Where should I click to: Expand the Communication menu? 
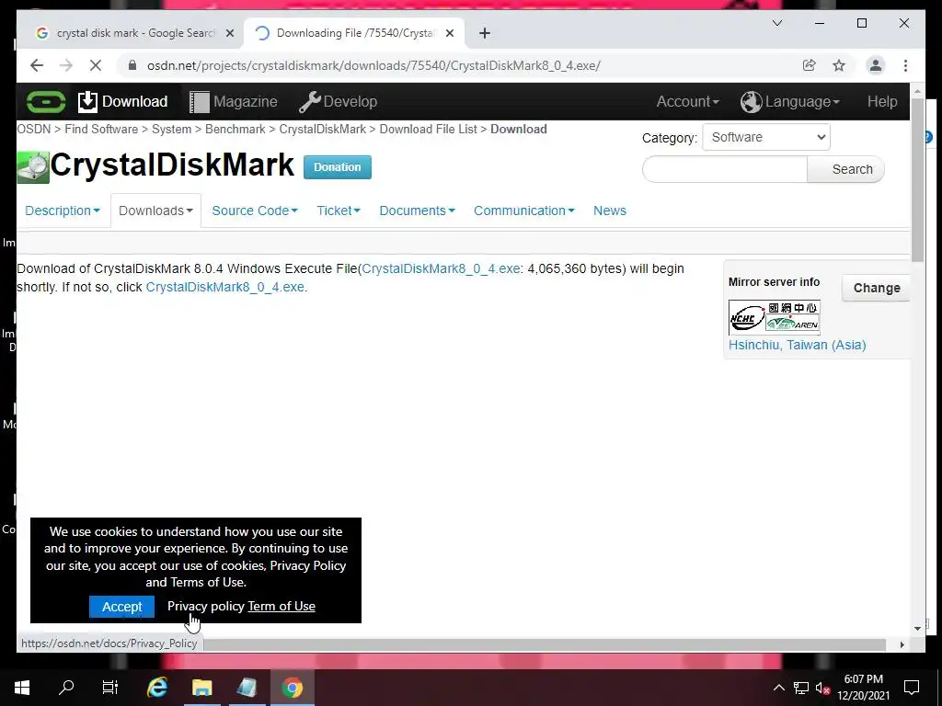point(523,211)
